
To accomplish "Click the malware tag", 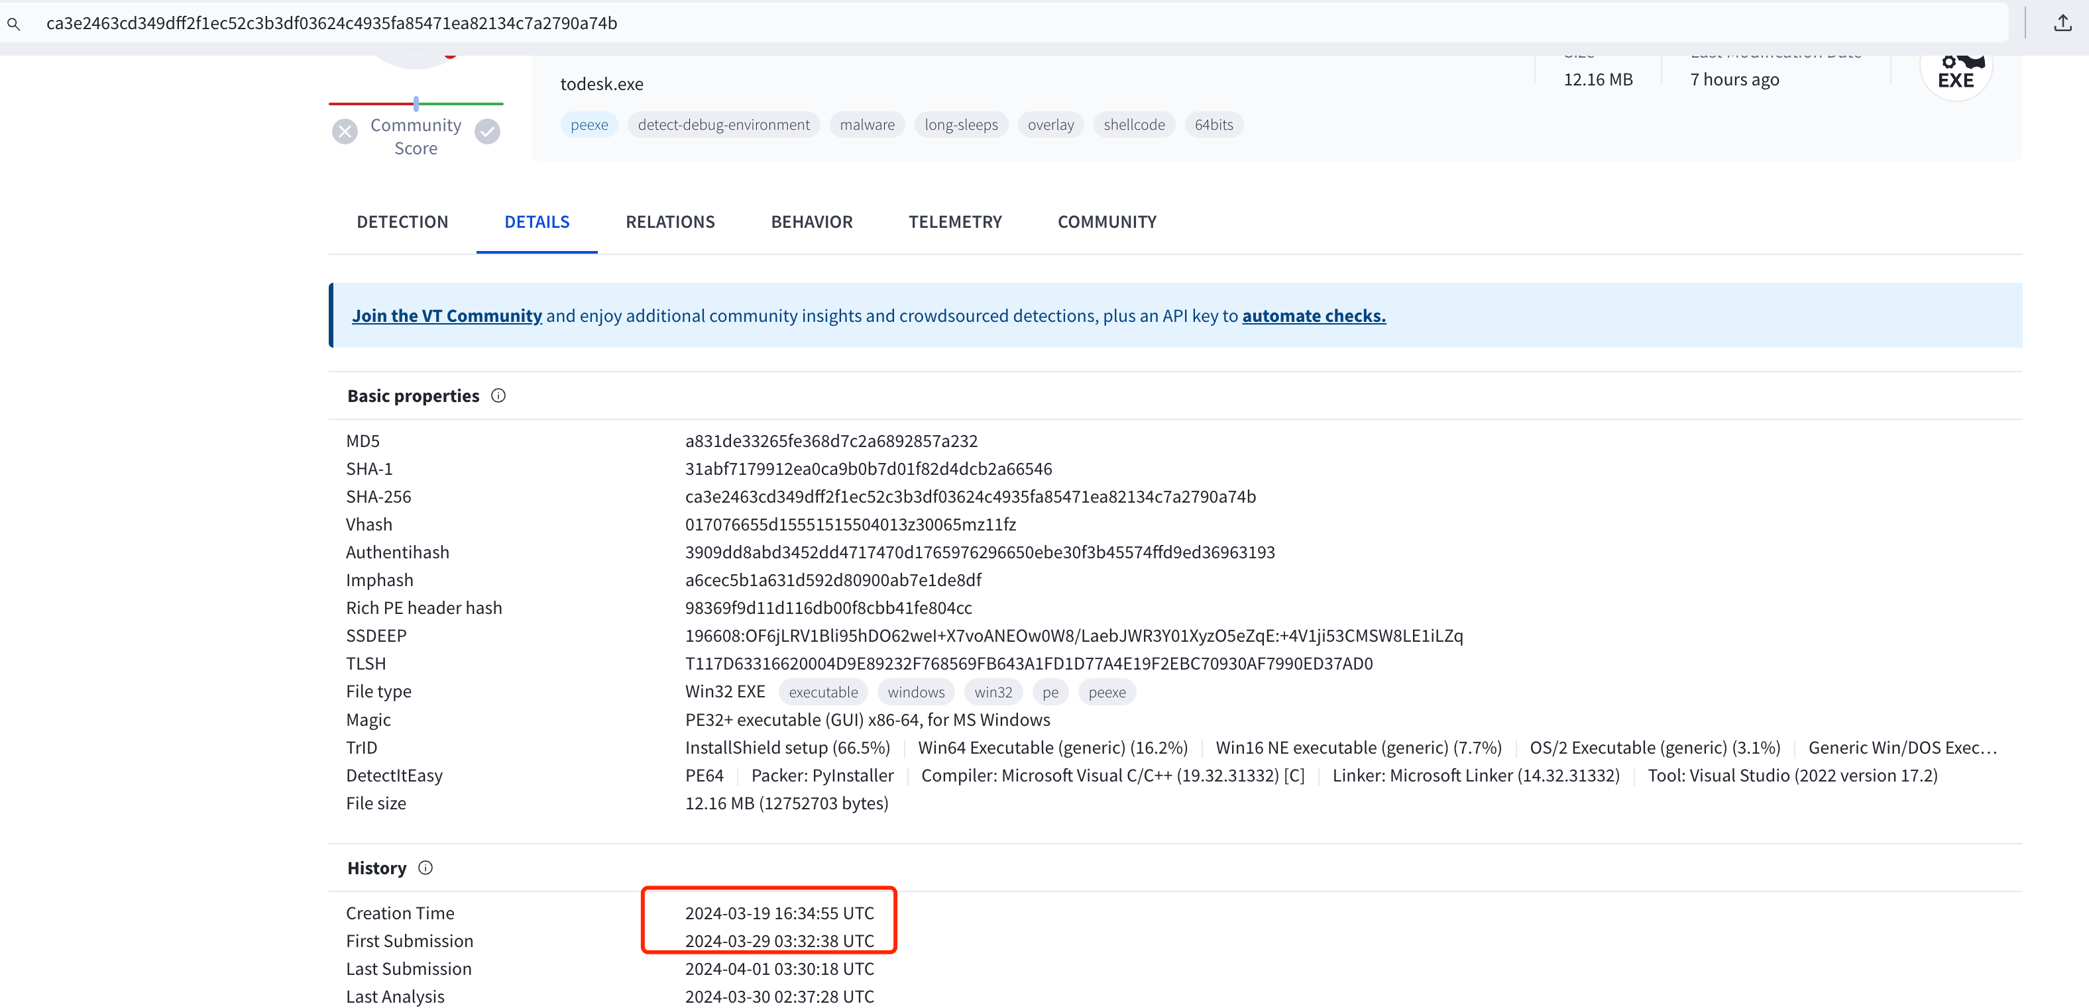I will pos(867,125).
